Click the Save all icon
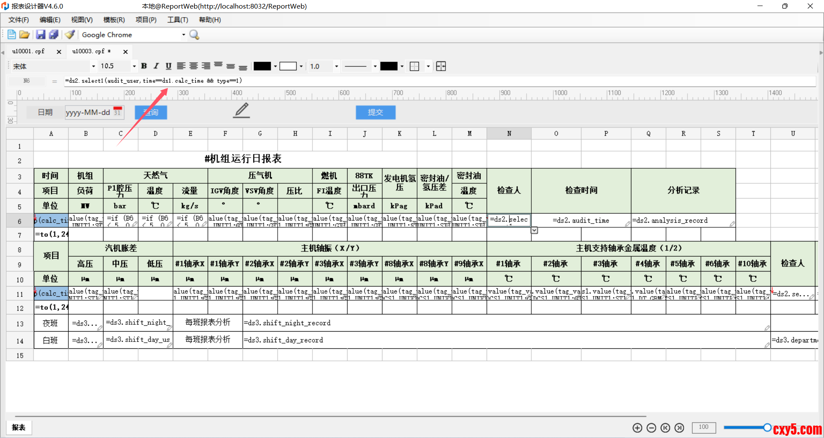The image size is (824, 438). (54, 35)
